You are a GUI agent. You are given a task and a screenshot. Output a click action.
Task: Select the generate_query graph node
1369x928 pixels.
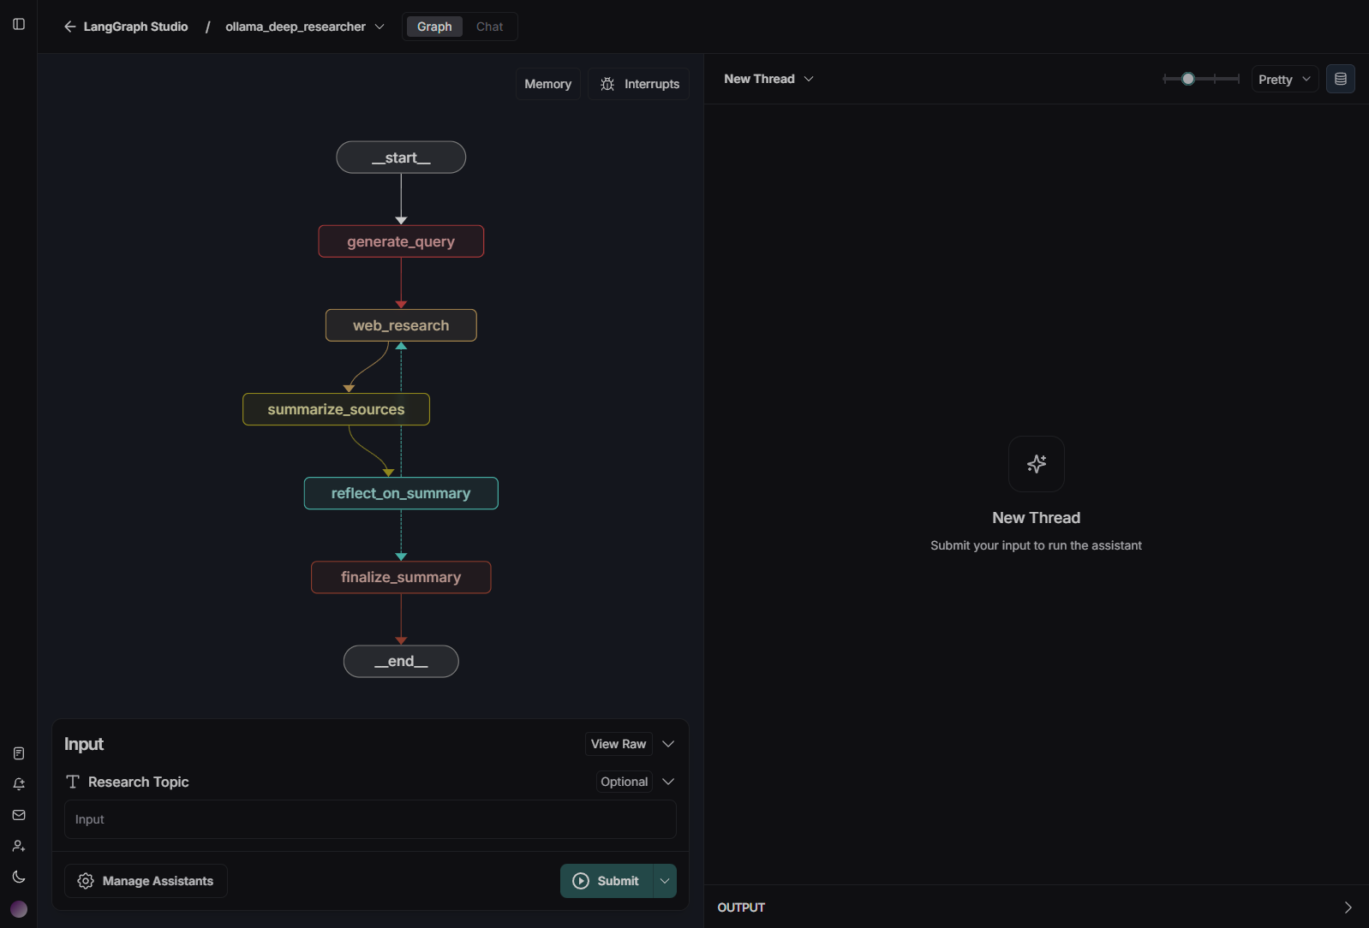[x=401, y=241]
